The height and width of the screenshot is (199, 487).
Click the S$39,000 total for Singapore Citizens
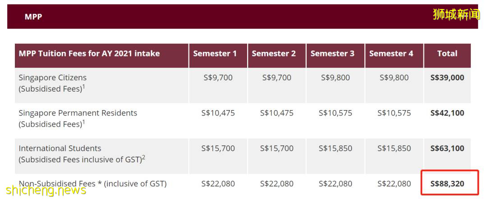pyautogui.click(x=447, y=78)
